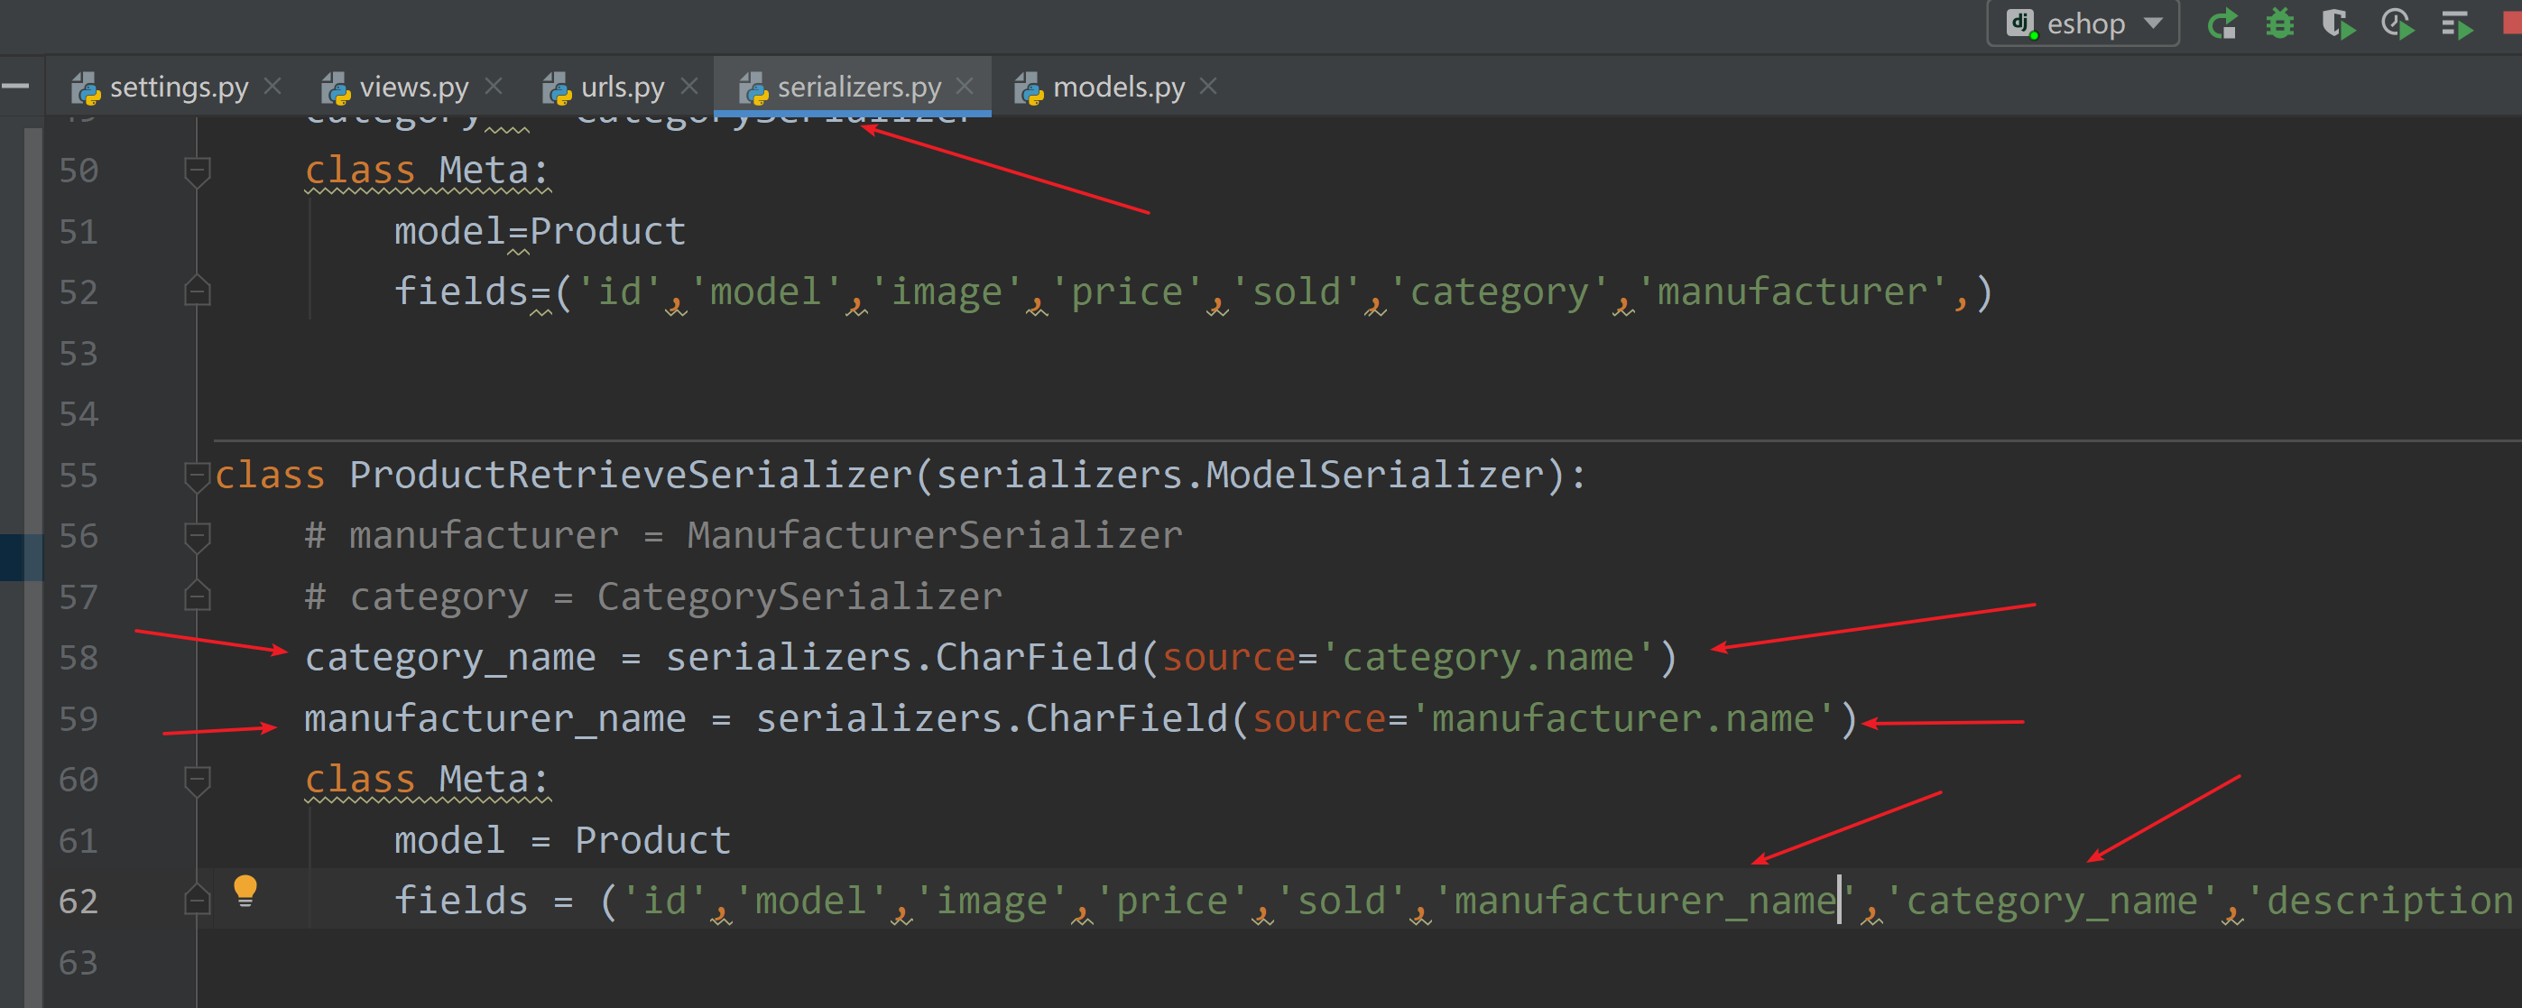Click the 'category' string on line 52
Viewport: 2522px width, 1008px height.
click(1498, 291)
